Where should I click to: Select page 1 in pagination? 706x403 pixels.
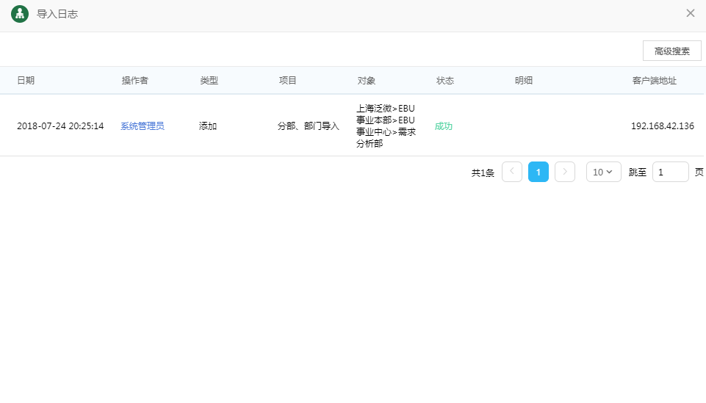pos(538,172)
